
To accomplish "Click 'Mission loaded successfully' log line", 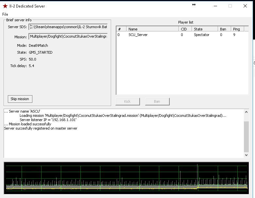I will 28,124.
